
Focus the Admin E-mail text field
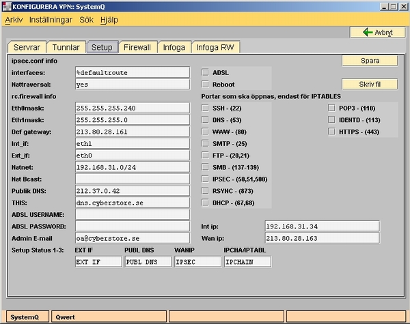click(132, 238)
